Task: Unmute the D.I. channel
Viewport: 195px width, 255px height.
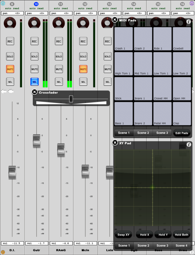Action: [x=10, y=69]
